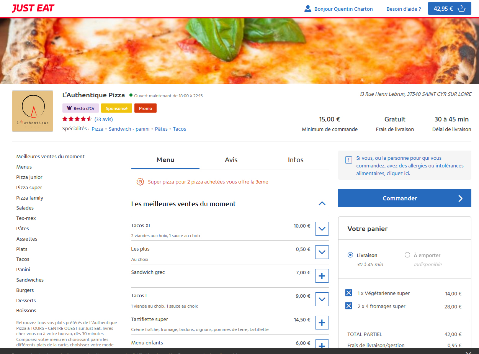Click the L'Authentique Pizza restaurant logo
The width and height of the screenshot is (479, 354).
pos(33,111)
